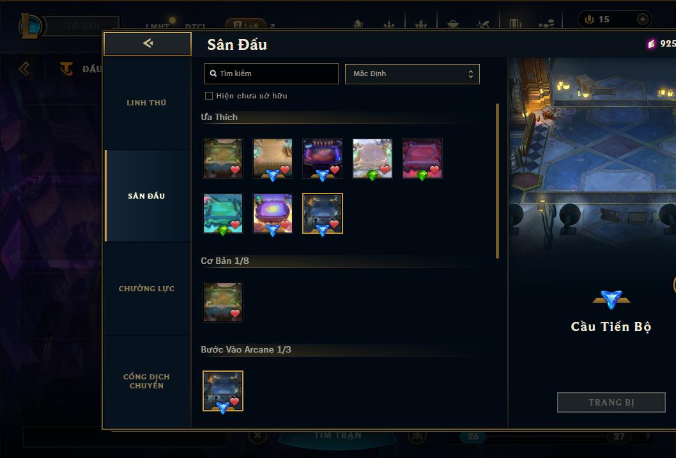The height and width of the screenshot is (458, 676).
Task: Switch to the Chưởng Lực tab
Action: [x=146, y=289]
